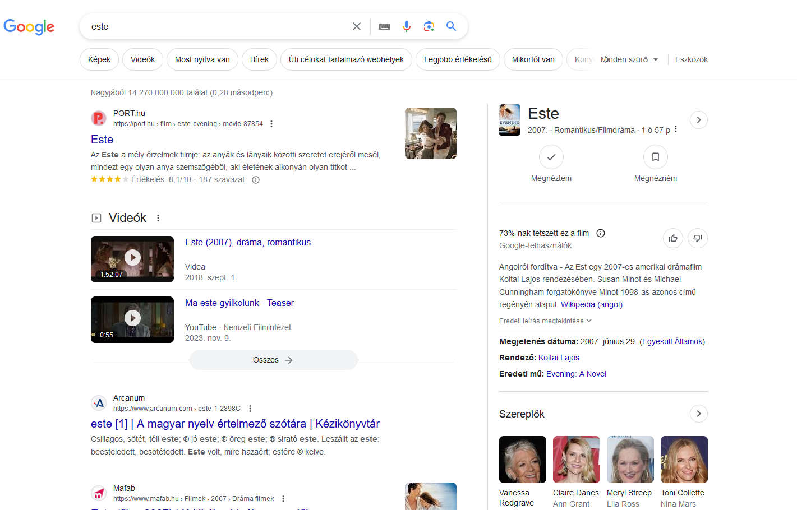
Task: Open the Este PORT.hu result title
Action: (102, 140)
